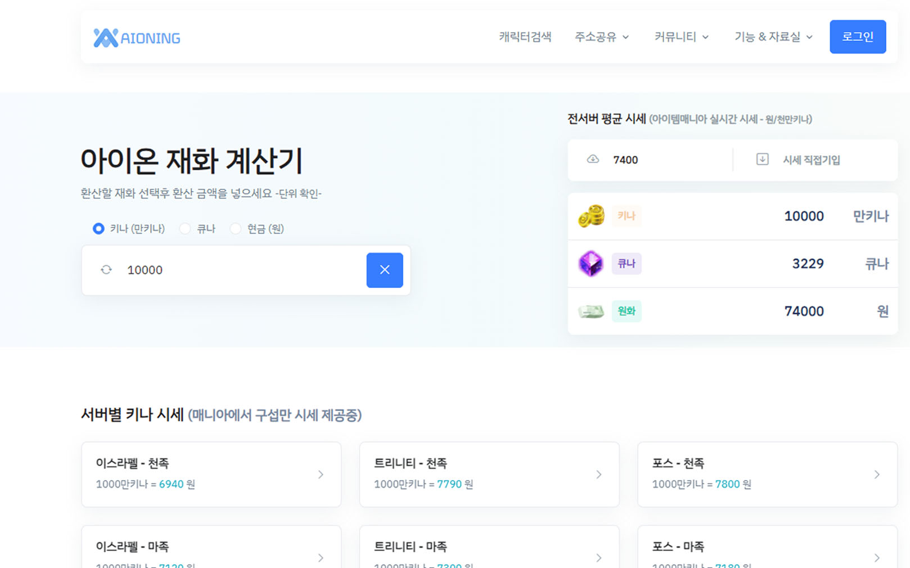Open the 이스라펠 - 천족 server card
The height and width of the screenshot is (568, 910).
(211, 474)
